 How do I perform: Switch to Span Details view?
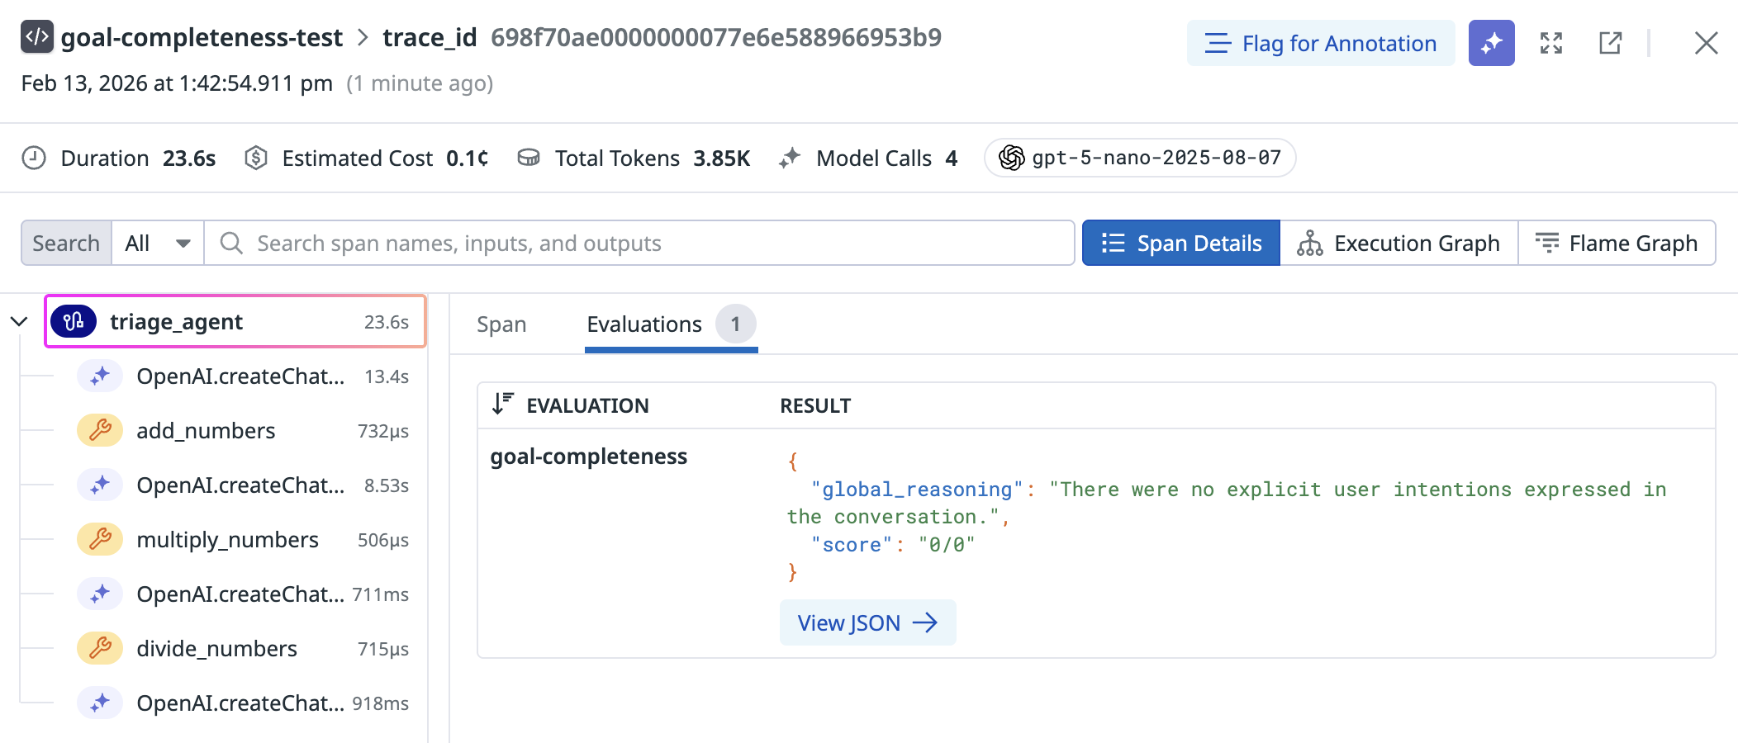1180,244
